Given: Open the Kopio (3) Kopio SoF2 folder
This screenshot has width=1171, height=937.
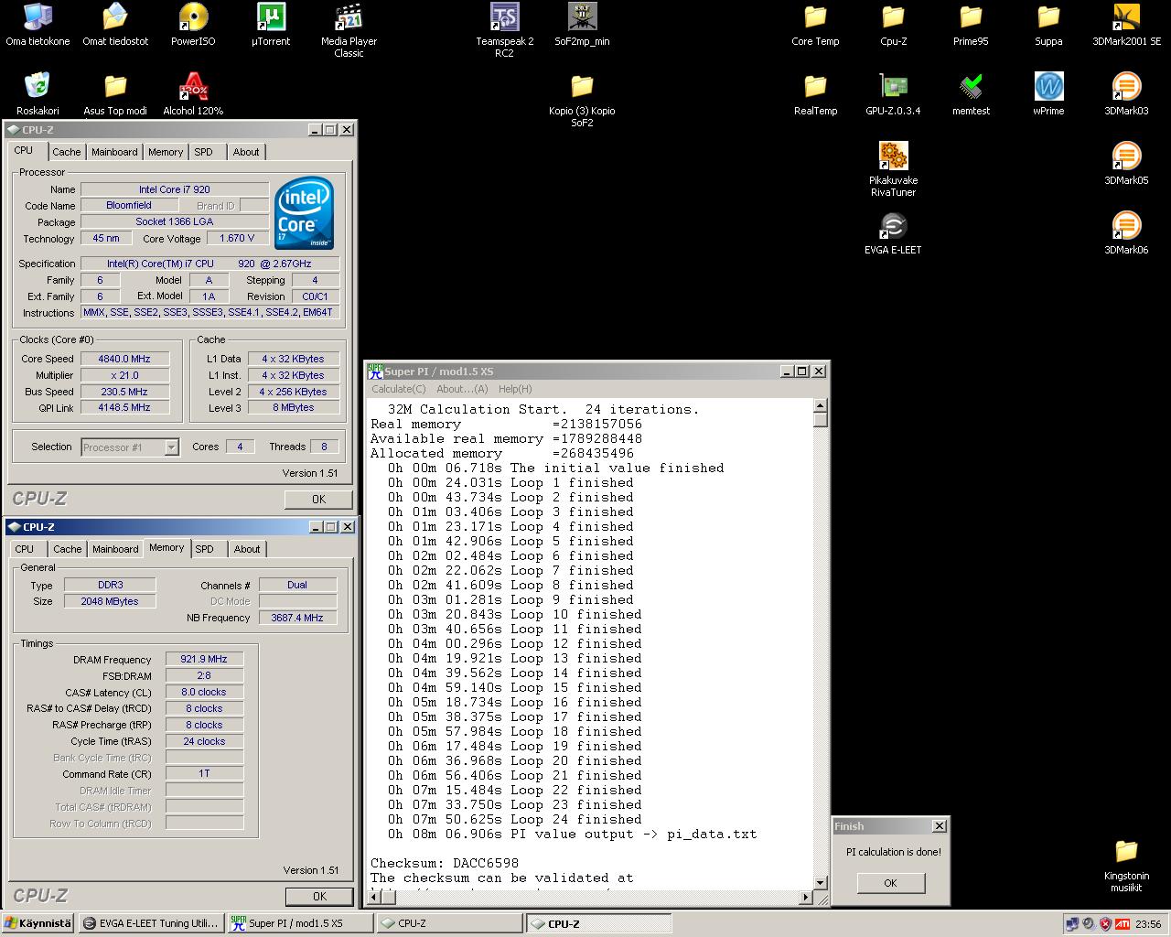Looking at the screenshot, I should click(582, 101).
